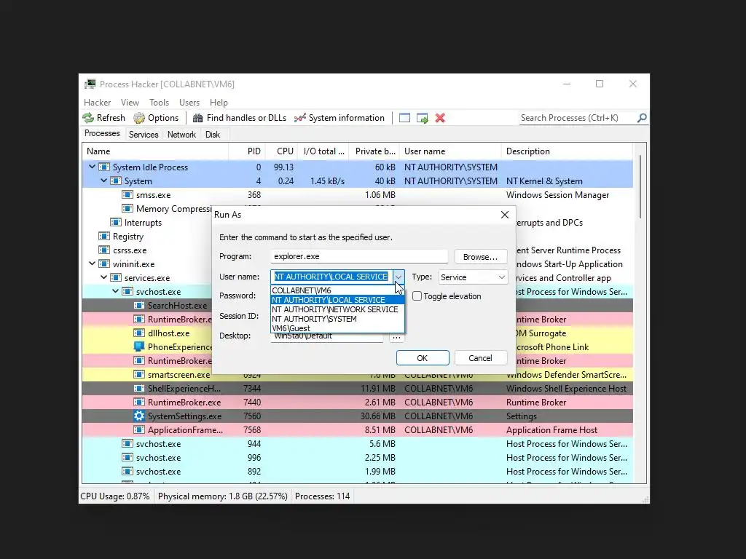746x559 pixels.
Task: Click the red X terminate window icon
Action: (x=440, y=118)
